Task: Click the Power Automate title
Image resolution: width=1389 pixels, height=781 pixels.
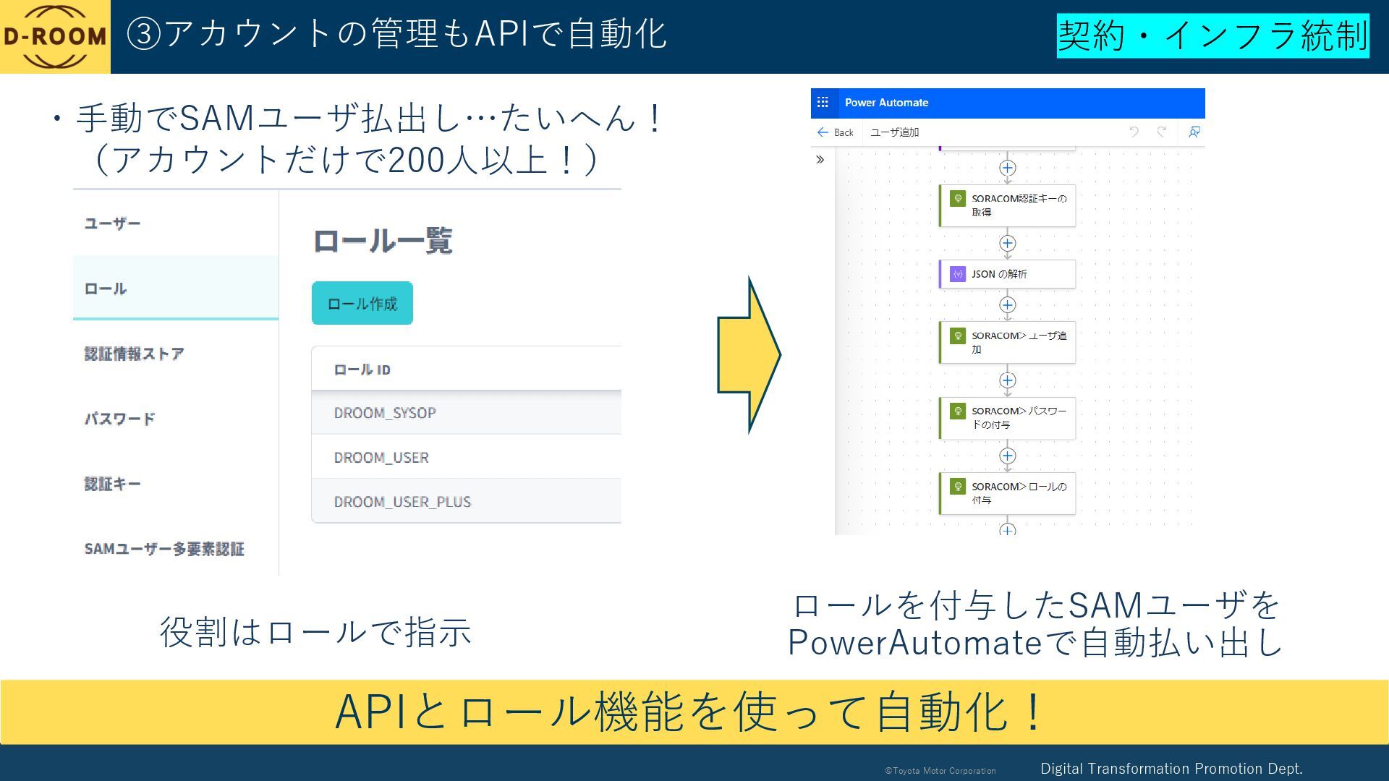Action: tap(886, 103)
